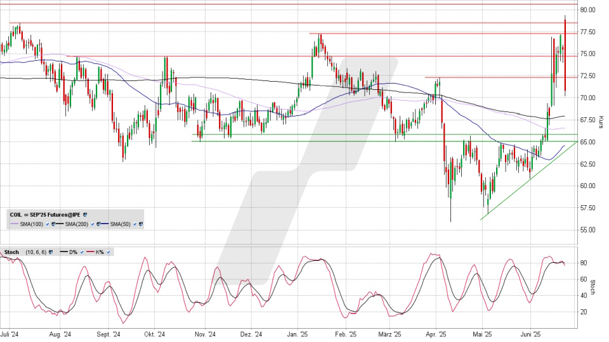This screenshot has height=342, width=609.
Task: Open settings icon next to SMA(50)
Action: (141, 224)
